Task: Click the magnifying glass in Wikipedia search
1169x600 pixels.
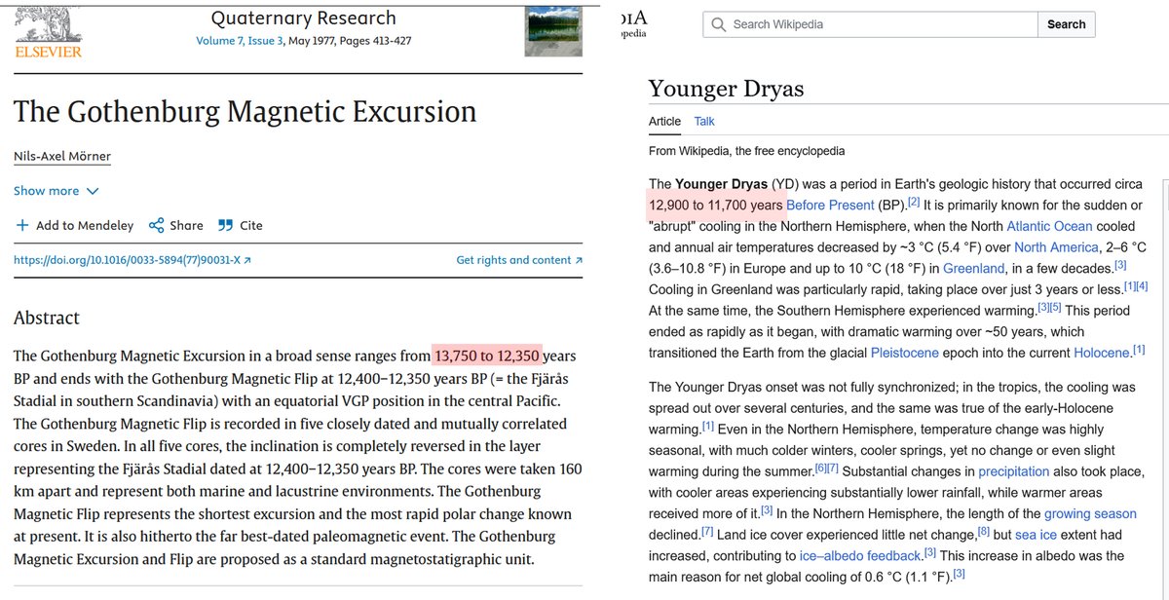Action: point(718,24)
